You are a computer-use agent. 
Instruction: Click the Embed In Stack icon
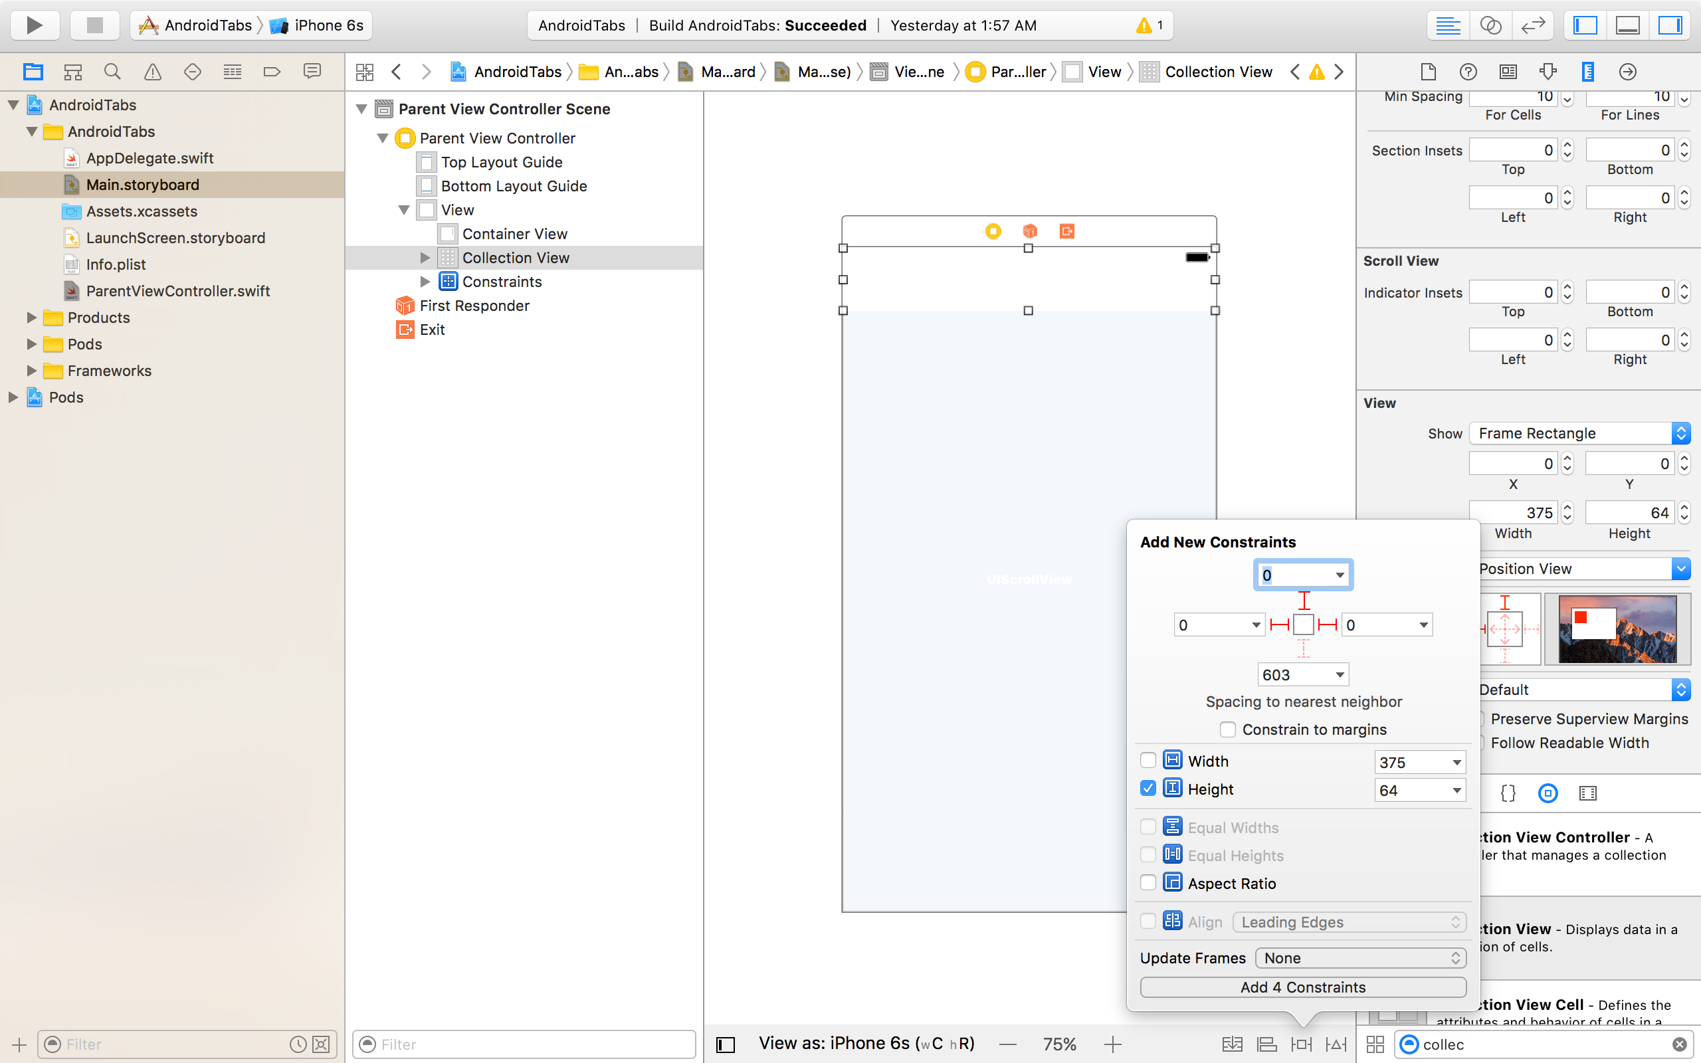pyautogui.click(x=1231, y=1044)
